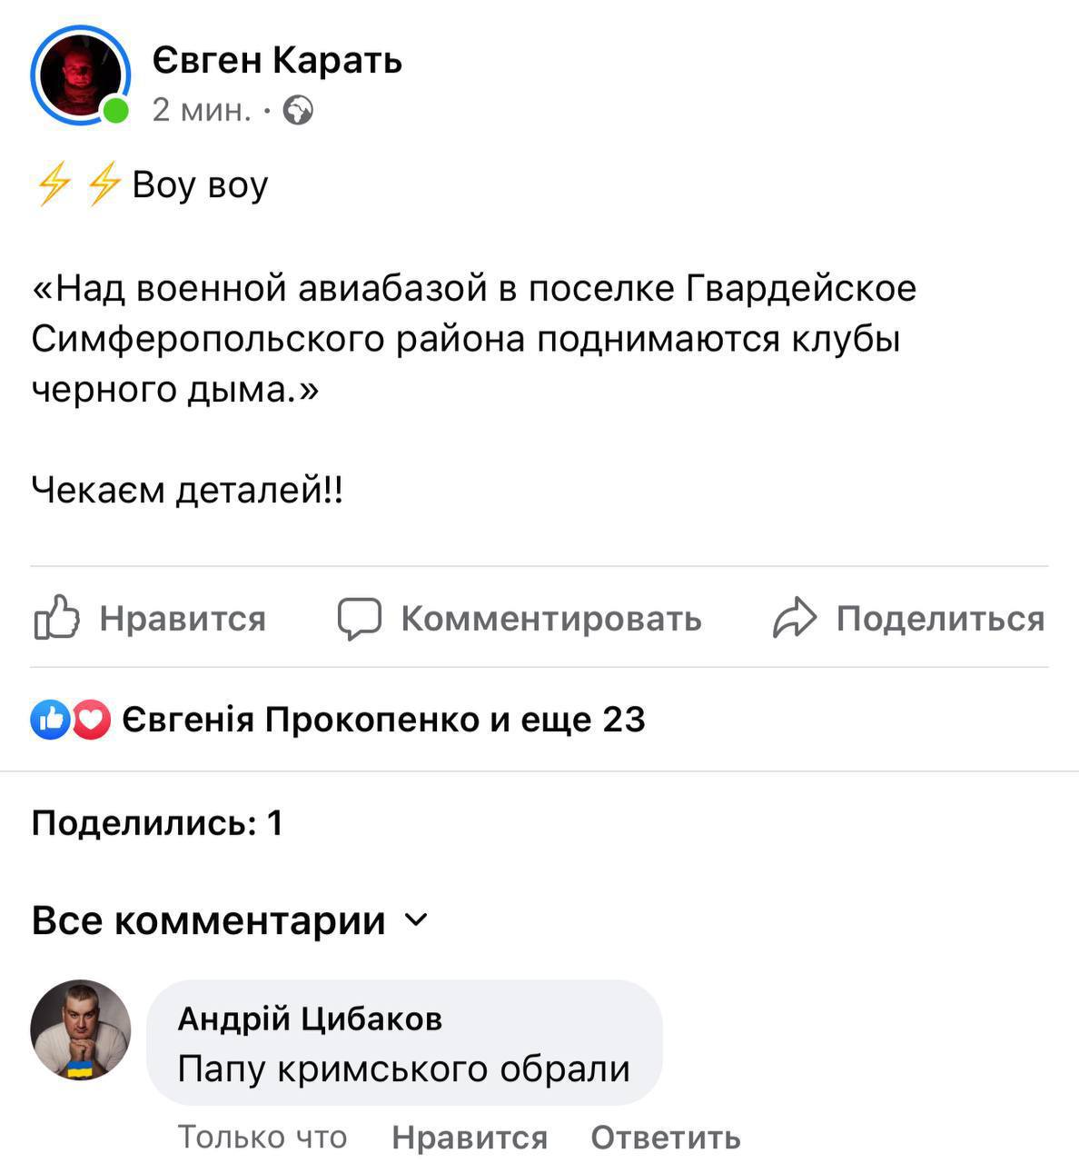The image size is (1079, 1163).
Task: Click Євген Карать's profile picture
Action: tap(79, 75)
